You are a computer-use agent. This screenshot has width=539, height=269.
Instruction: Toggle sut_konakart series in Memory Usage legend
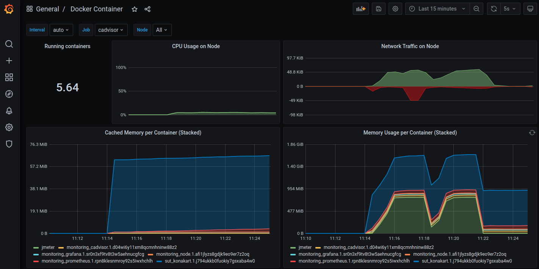(x=466, y=261)
